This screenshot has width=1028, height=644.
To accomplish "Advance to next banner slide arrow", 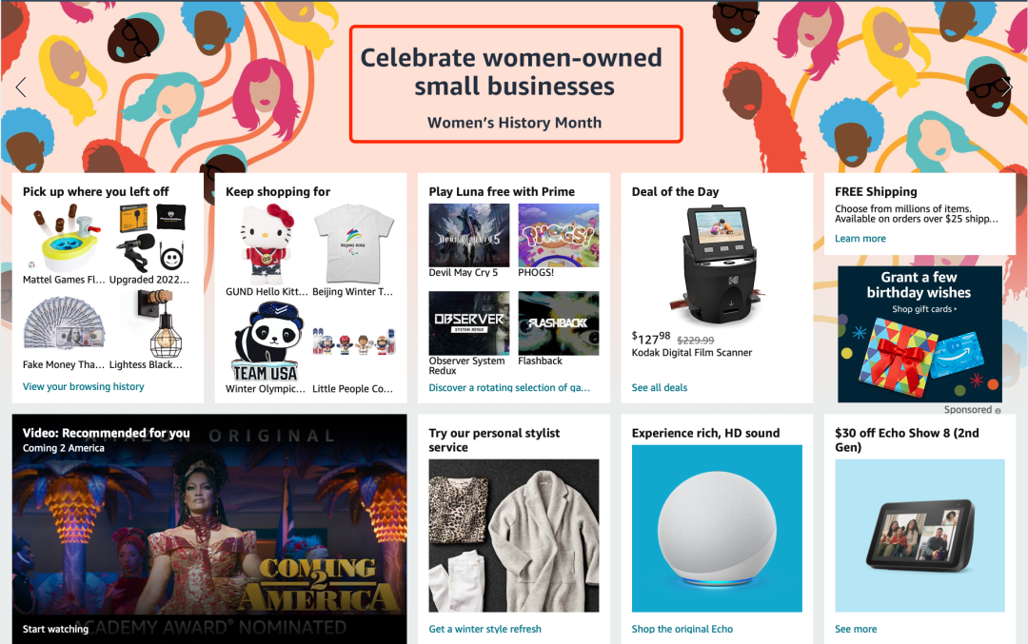I will 1006,87.
